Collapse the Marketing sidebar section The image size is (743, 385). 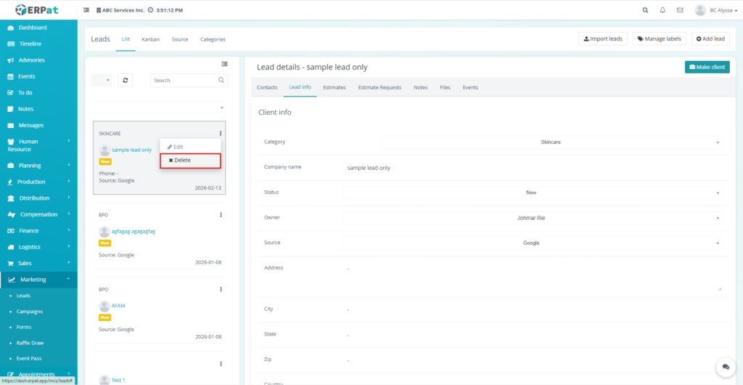tap(38, 279)
